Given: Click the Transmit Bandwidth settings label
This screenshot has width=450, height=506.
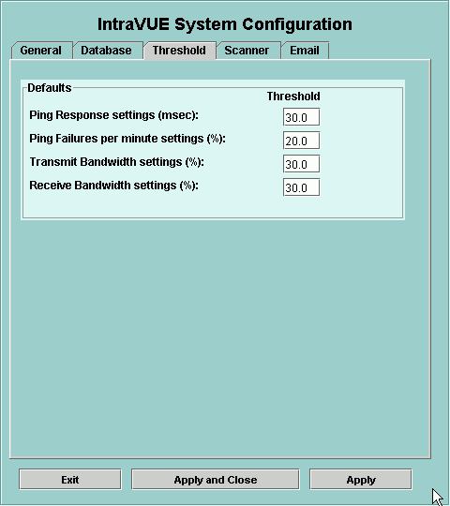Looking at the screenshot, I should coord(117,162).
